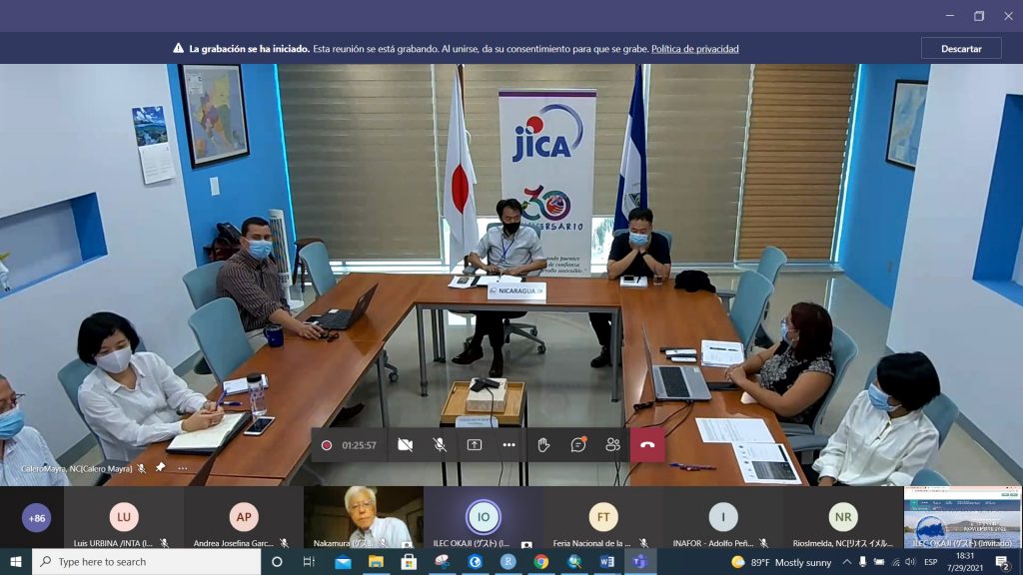This screenshot has height=575, width=1023.
Task: Open the Política de privacidad link
Action: click(694, 49)
